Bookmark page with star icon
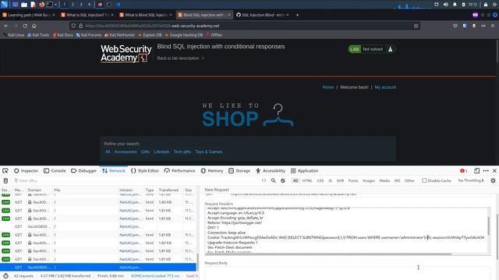499x280 pixels. click(x=416, y=26)
